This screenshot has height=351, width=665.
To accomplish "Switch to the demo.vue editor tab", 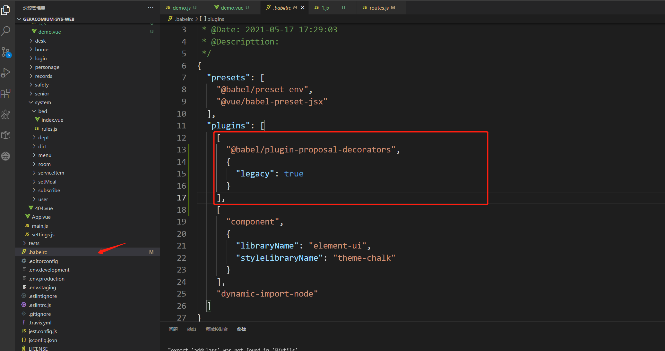I will tap(232, 7).
